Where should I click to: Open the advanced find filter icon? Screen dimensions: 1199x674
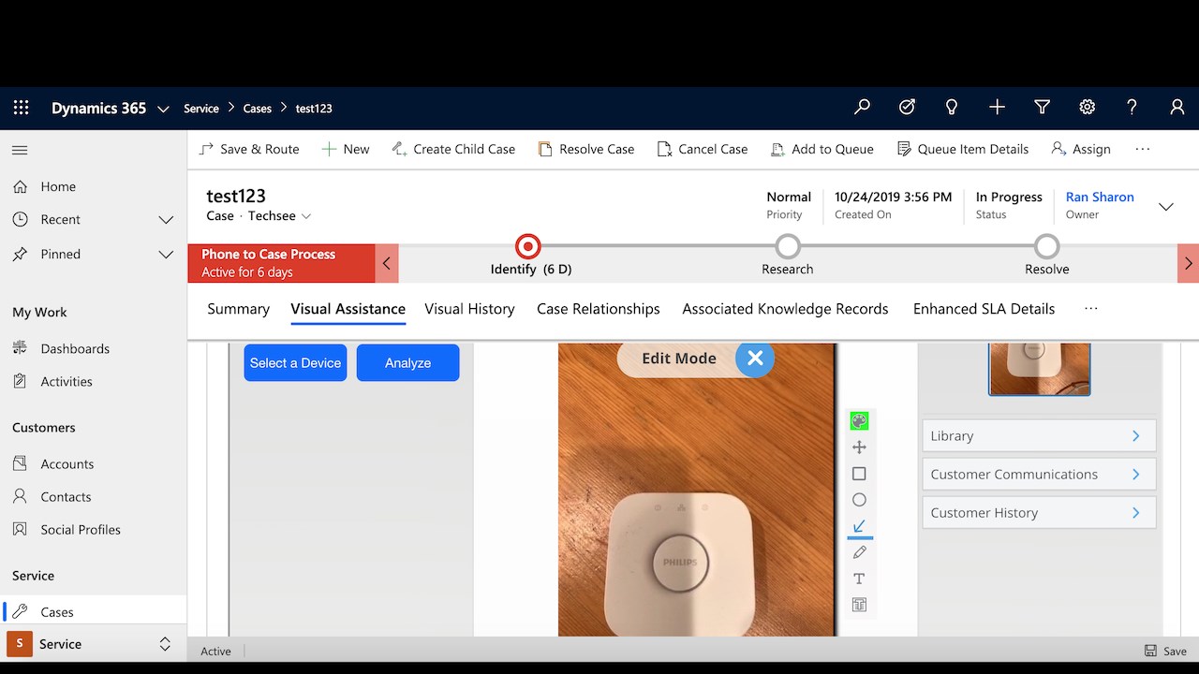pos(1042,108)
